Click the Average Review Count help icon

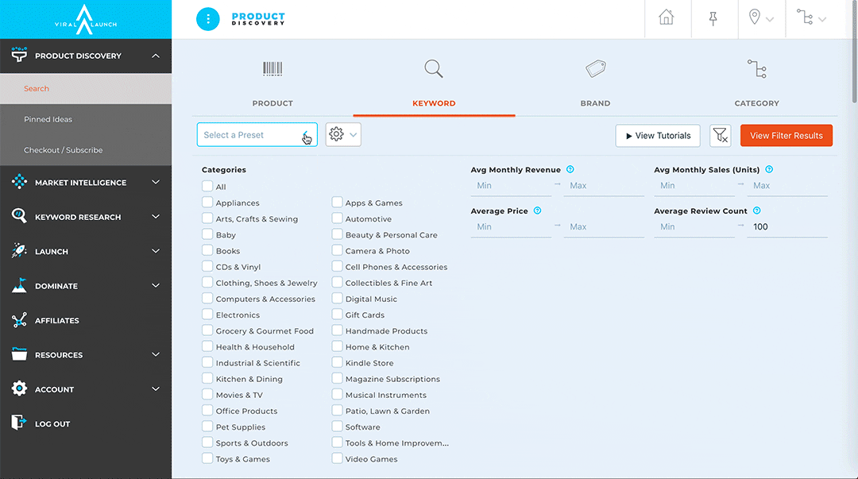point(756,211)
